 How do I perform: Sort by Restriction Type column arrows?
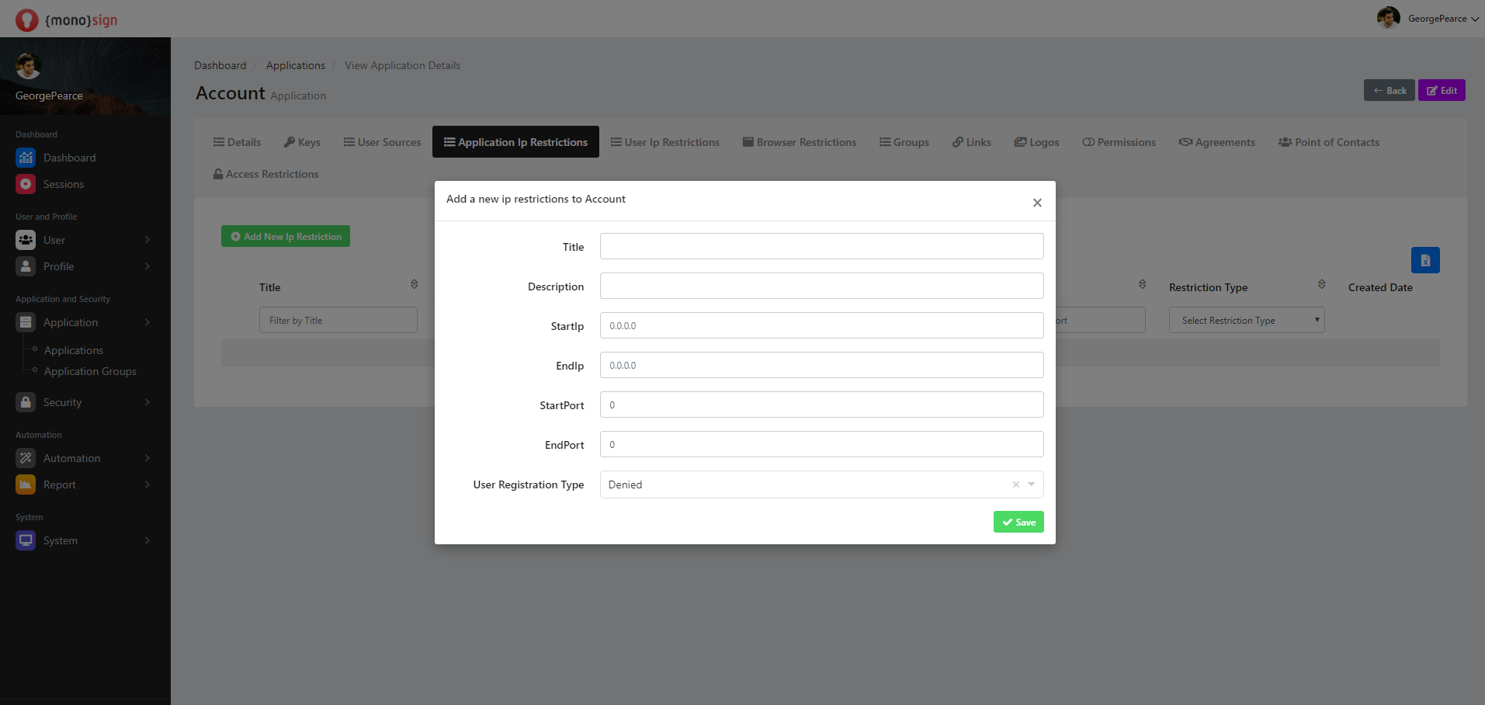click(x=1321, y=285)
